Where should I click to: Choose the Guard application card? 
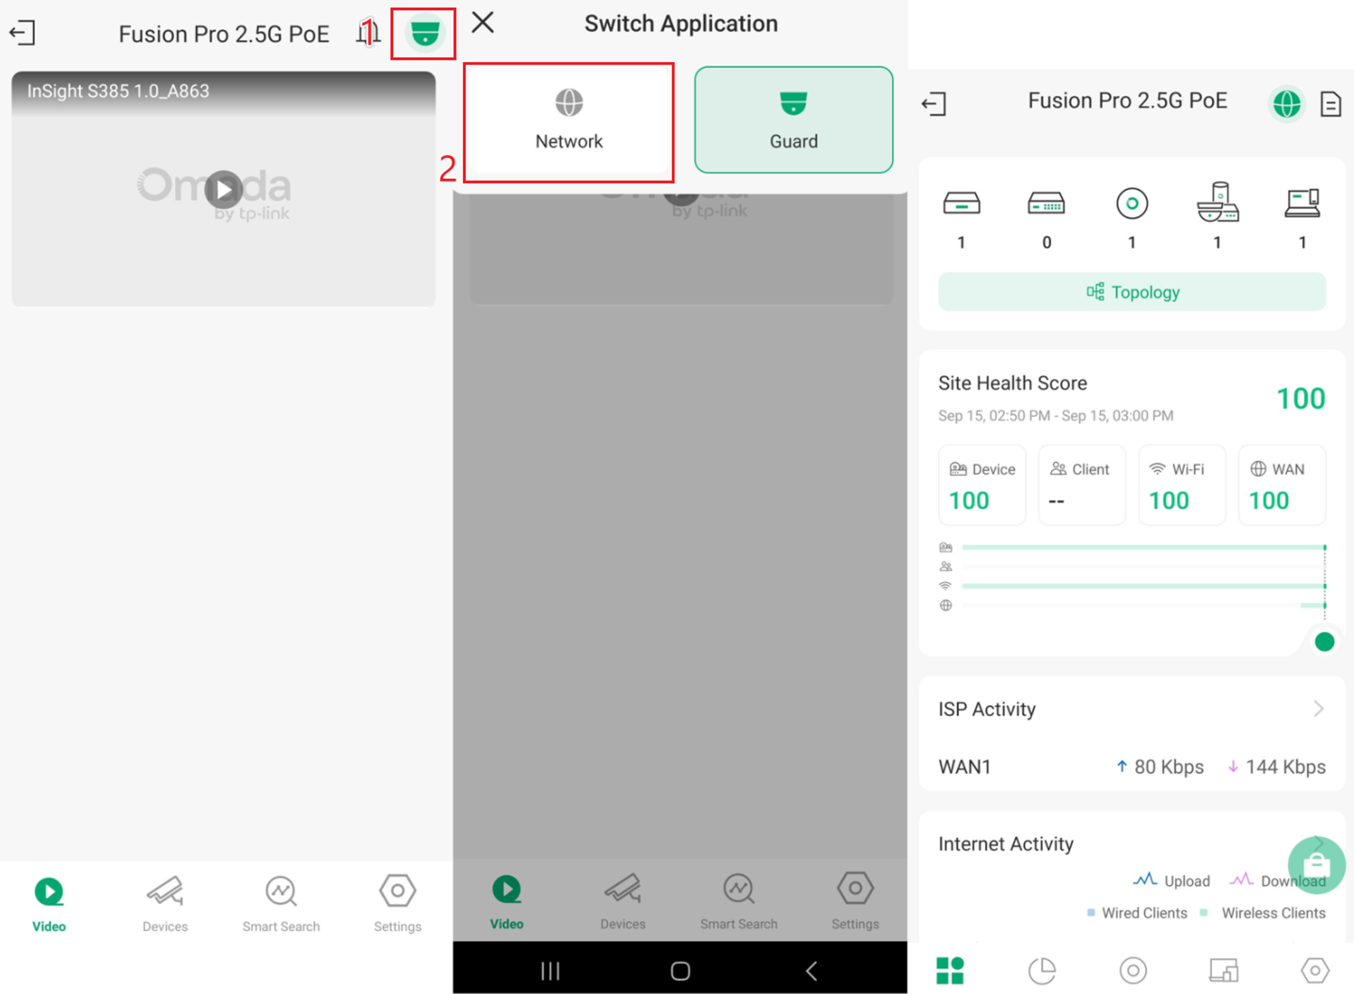(793, 120)
